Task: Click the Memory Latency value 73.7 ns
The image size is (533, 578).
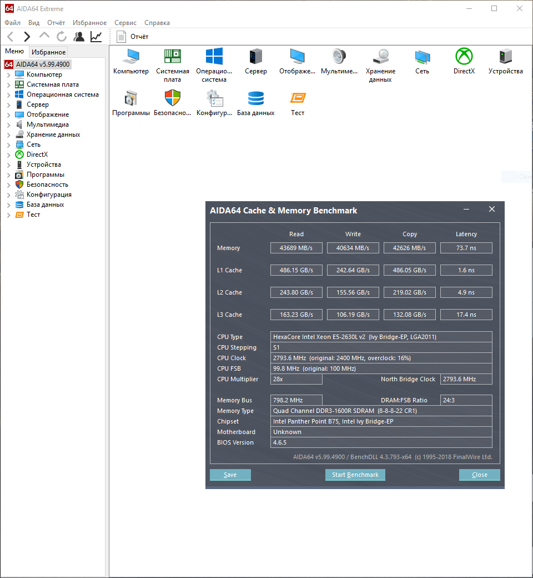Action: point(466,248)
